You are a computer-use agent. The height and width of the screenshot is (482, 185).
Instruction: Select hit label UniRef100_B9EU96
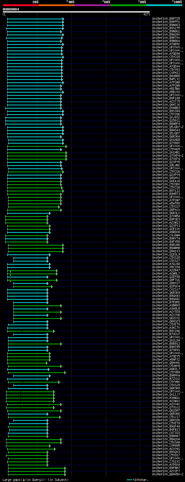[x=166, y=245]
